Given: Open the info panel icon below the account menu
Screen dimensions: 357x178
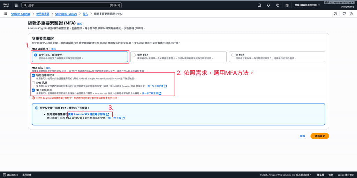Looking at the screenshot, I should 335,14.
